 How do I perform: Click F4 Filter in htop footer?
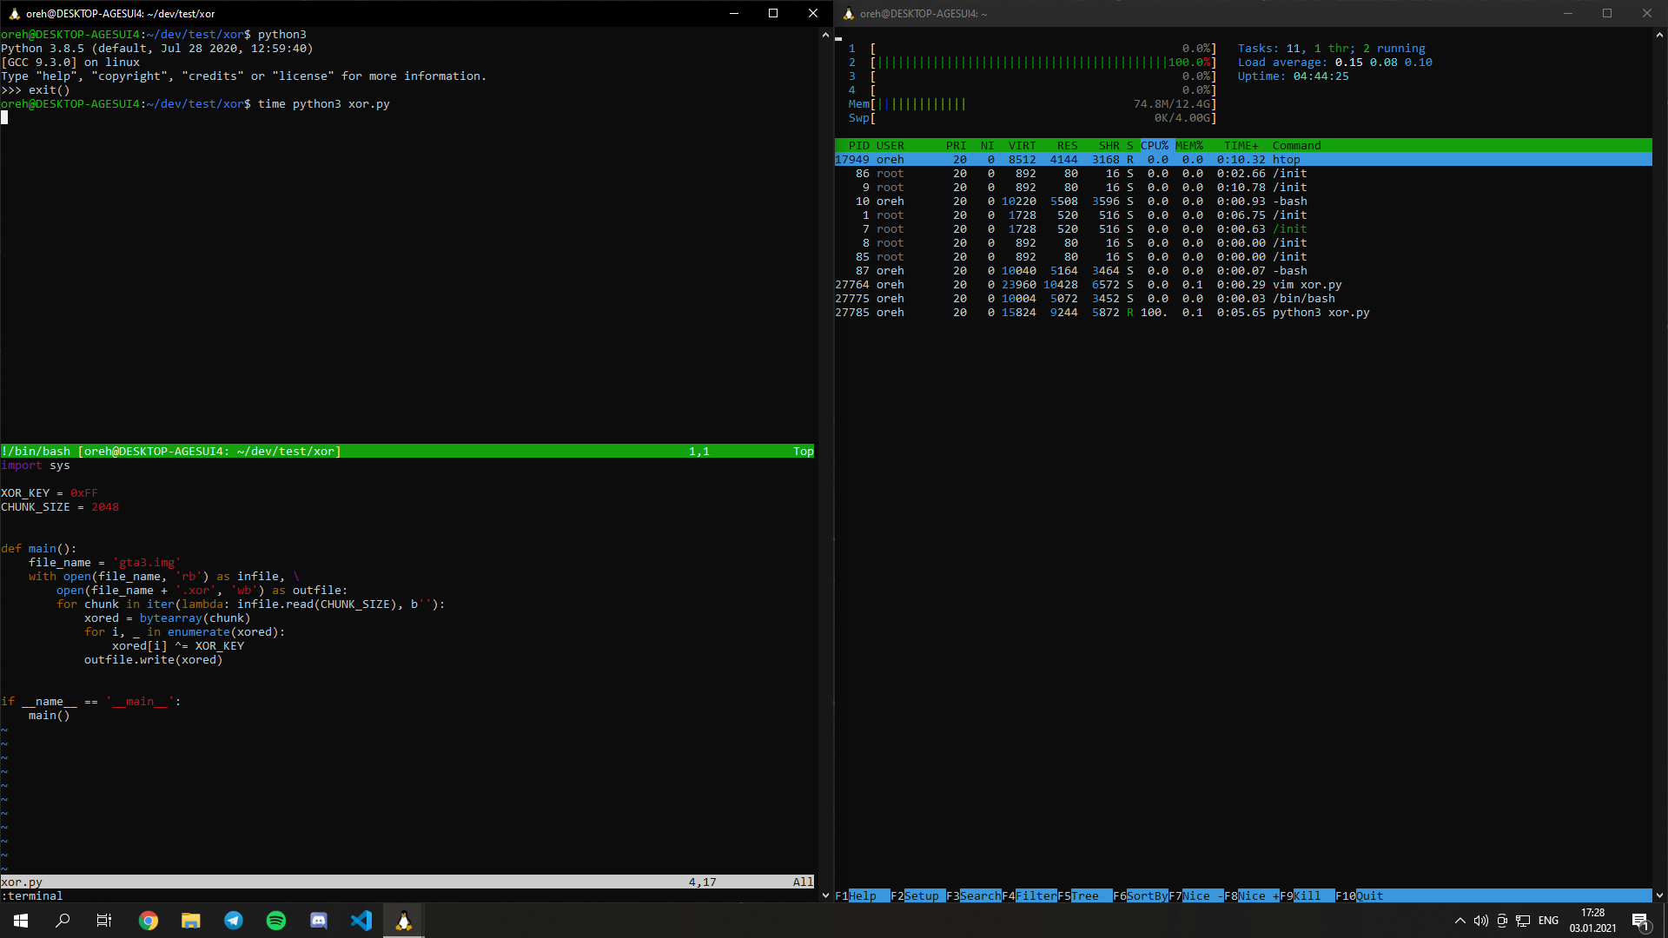tap(1036, 895)
